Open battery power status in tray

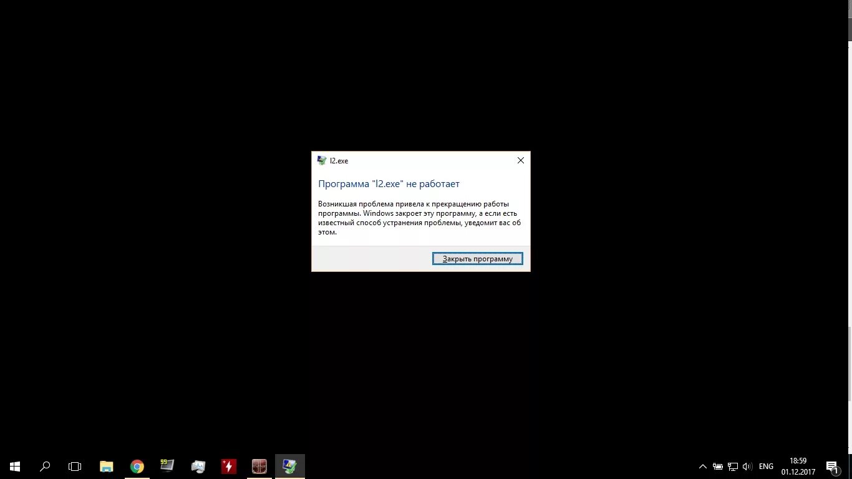(x=718, y=467)
